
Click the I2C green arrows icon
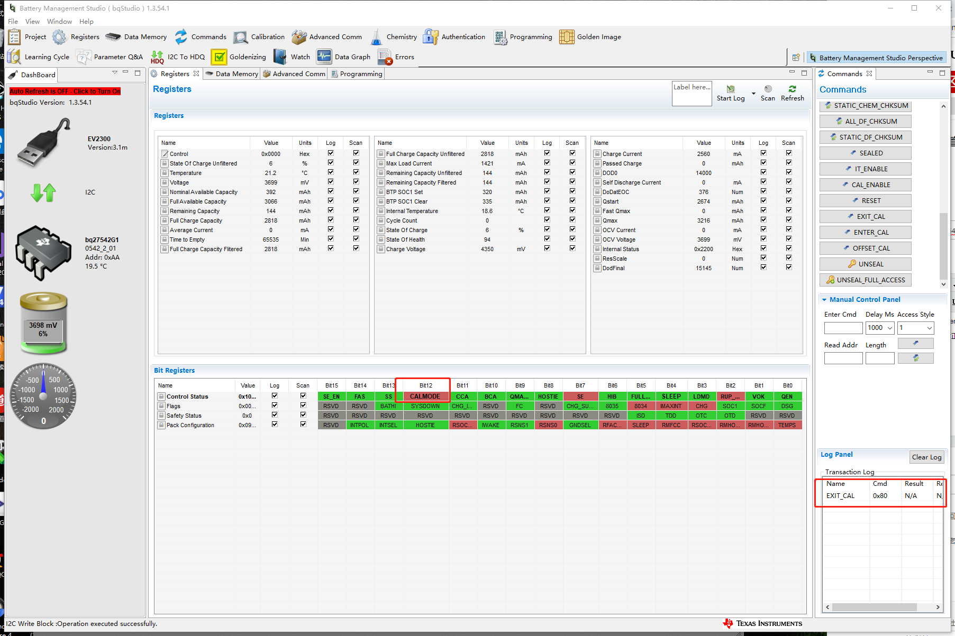tap(43, 192)
